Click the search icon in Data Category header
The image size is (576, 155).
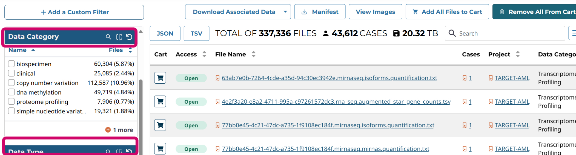tap(108, 37)
